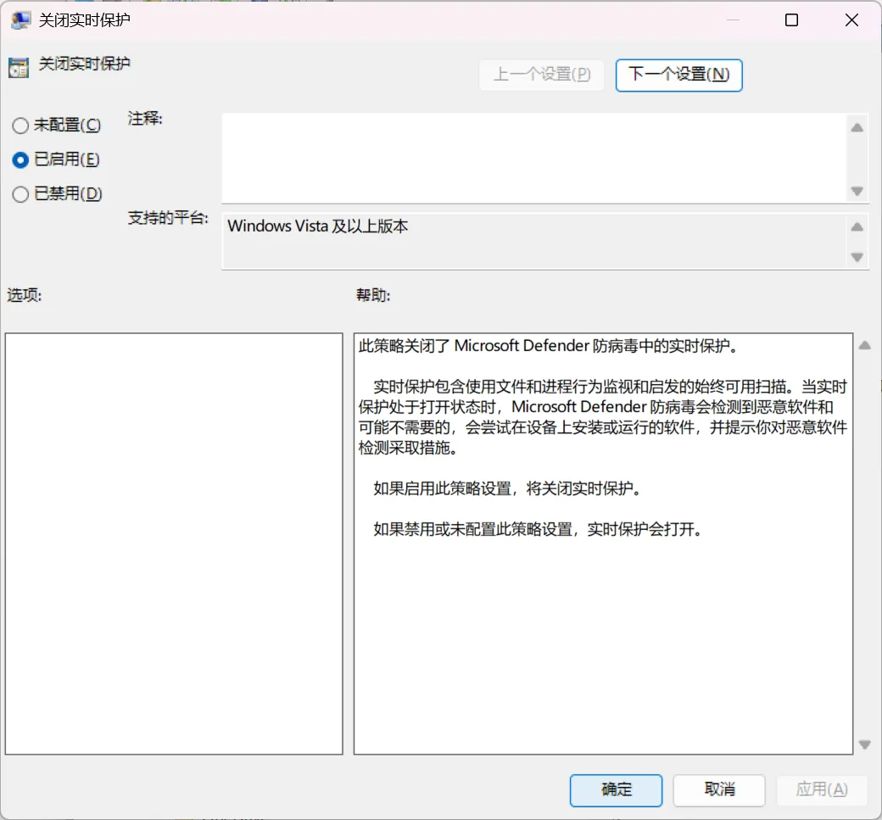Click up arrow of the 注释 scrollbar
Screen dimensions: 882x820
(x=857, y=128)
